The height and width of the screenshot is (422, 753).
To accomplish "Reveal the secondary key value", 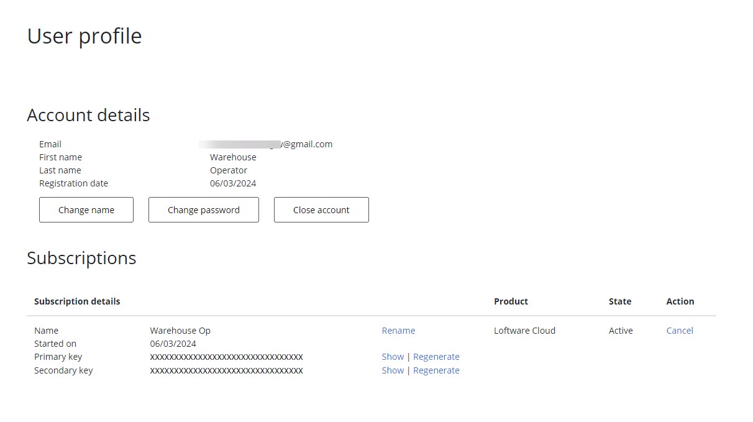I will [x=393, y=370].
